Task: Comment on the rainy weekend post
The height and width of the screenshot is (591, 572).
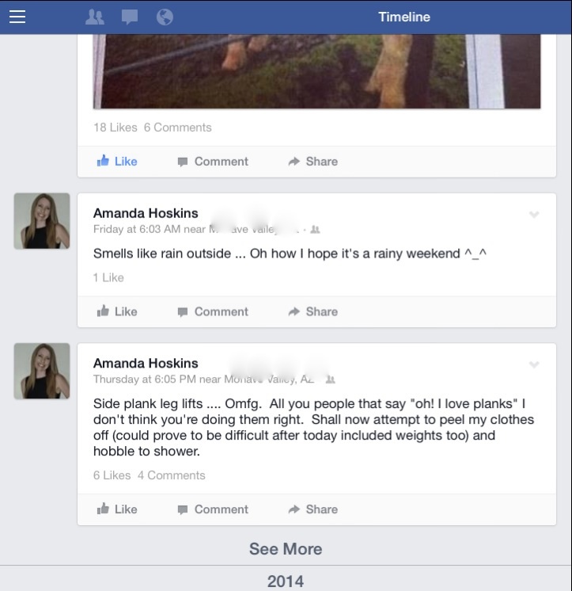Action: point(213,311)
